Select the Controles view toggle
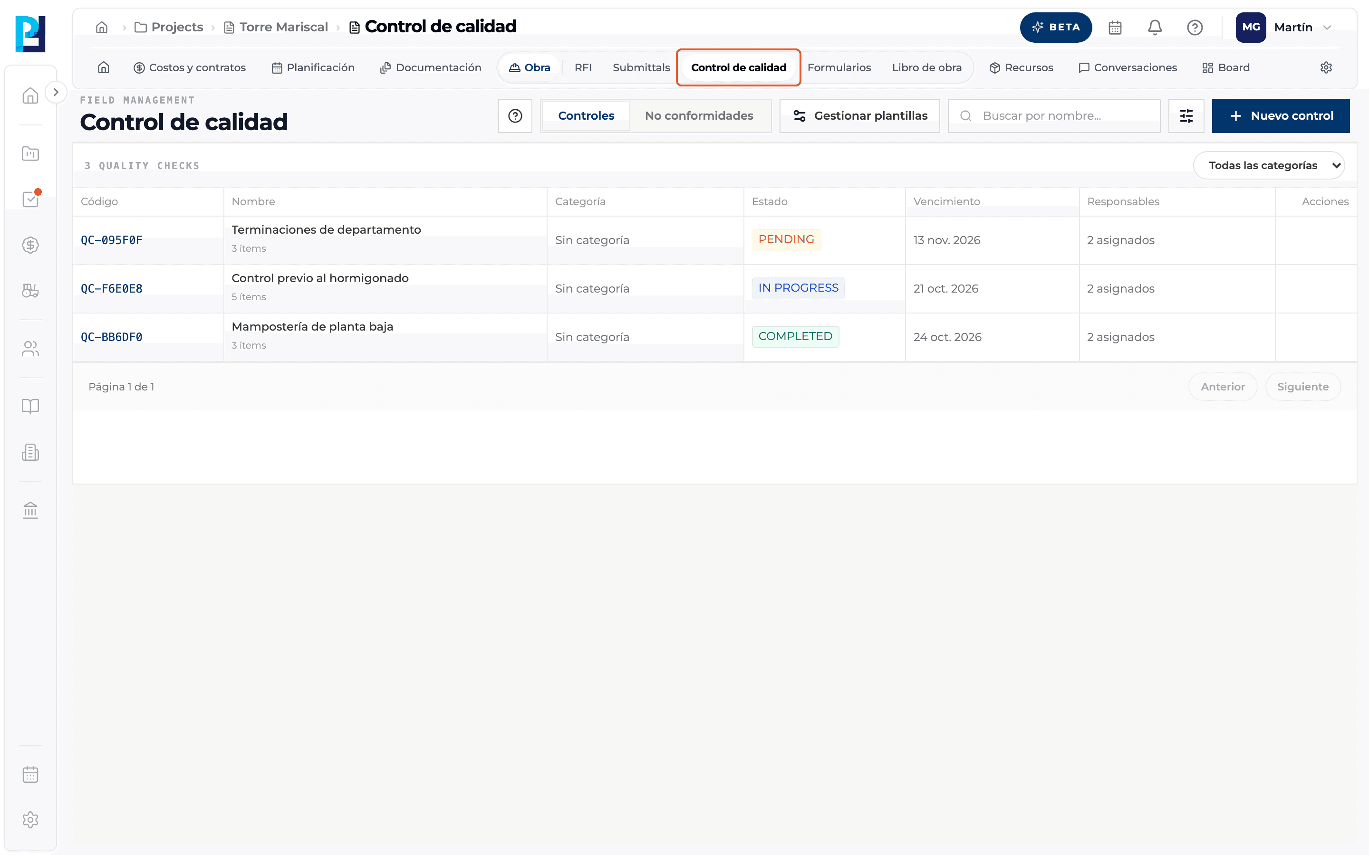The height and width of the screenshot is (855, 1369). [x=586, y=116]
